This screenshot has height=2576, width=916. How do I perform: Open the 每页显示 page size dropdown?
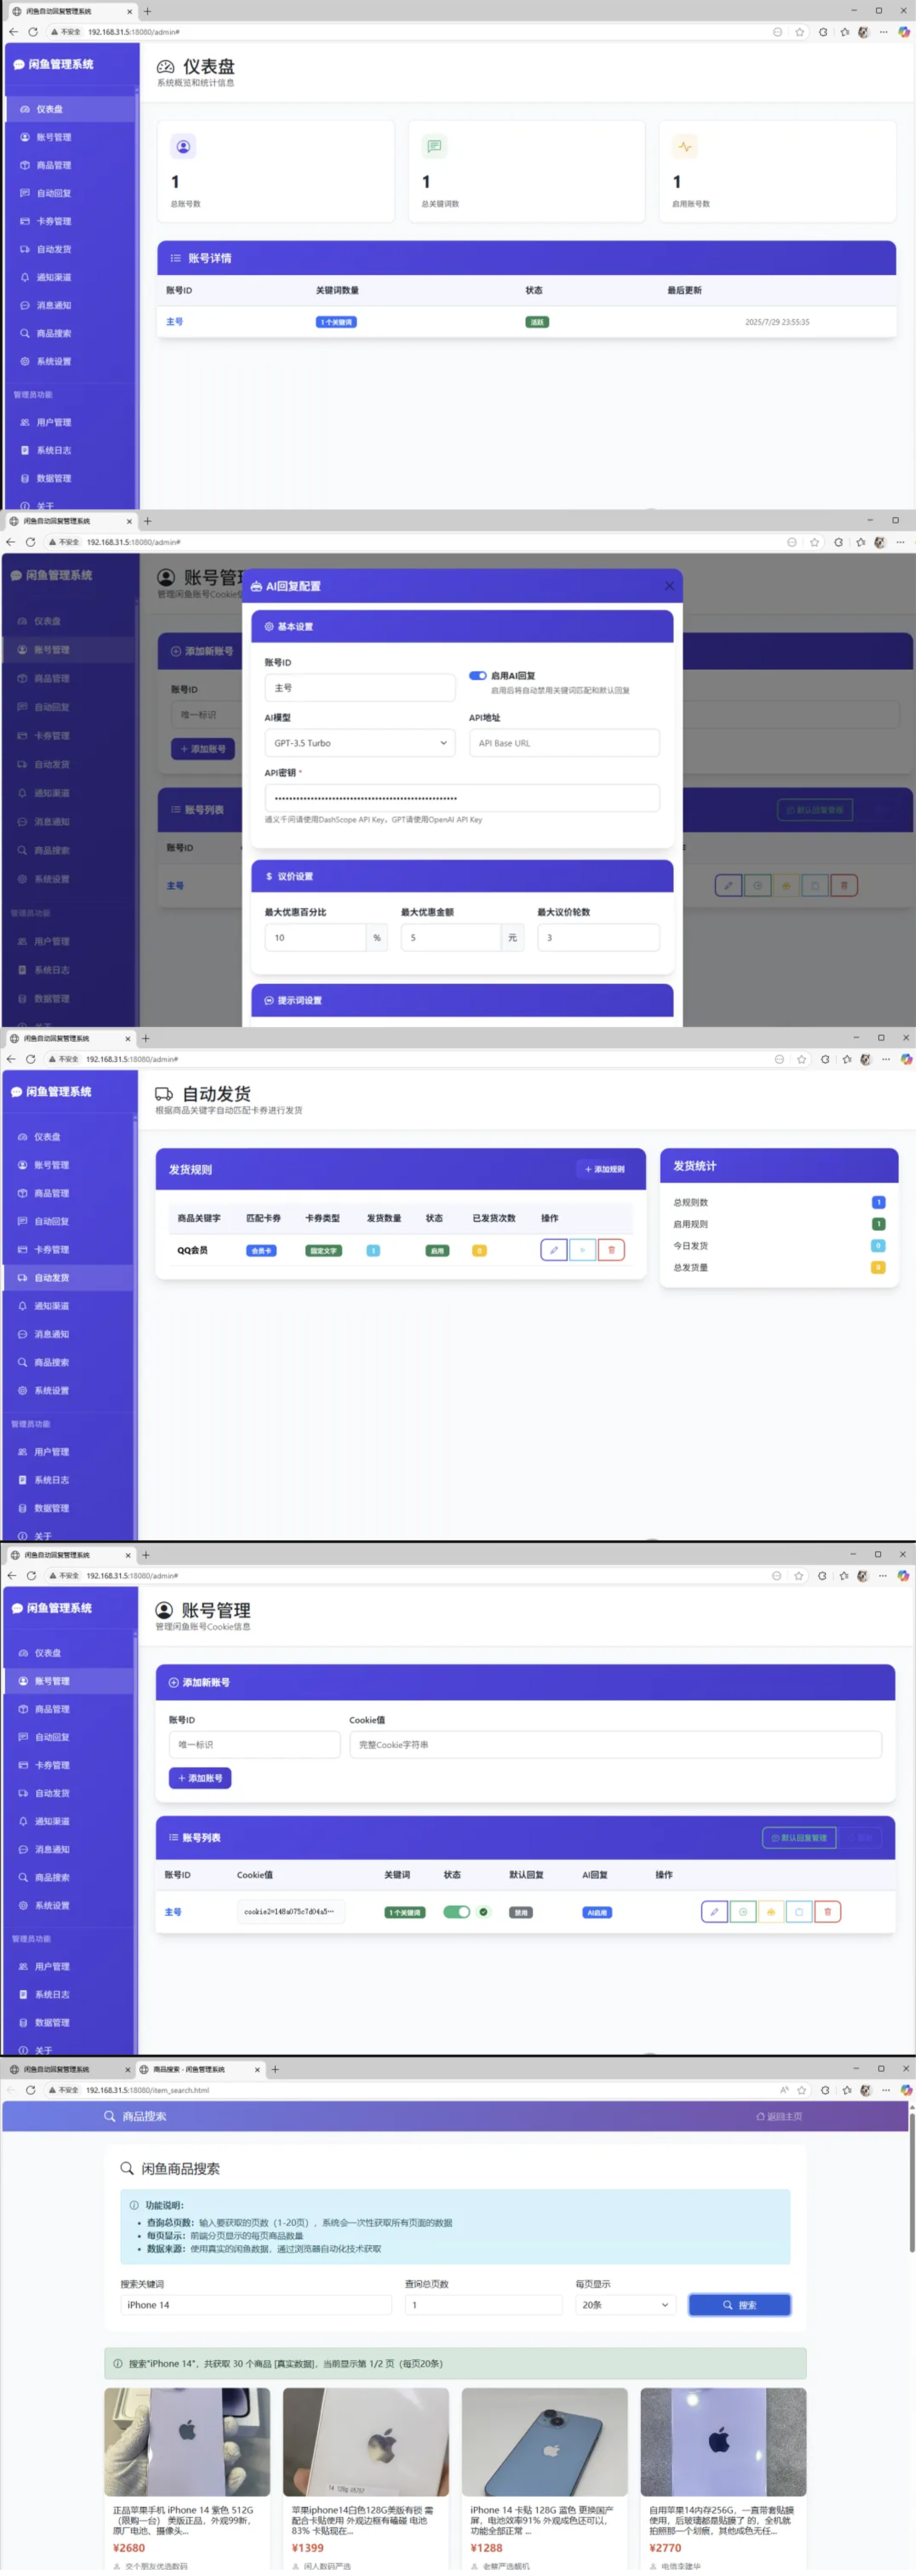click(x=623, y=2305)
